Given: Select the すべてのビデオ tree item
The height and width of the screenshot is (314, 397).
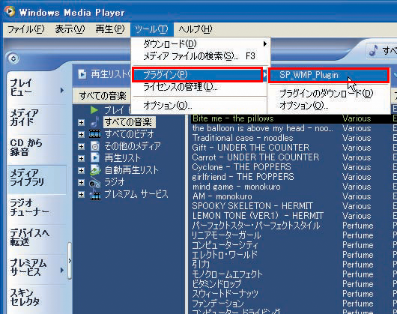Looking at the screenshot, I should [x=130, y=134].
